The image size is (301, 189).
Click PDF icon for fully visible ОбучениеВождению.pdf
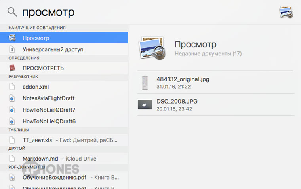coord(12,177)
